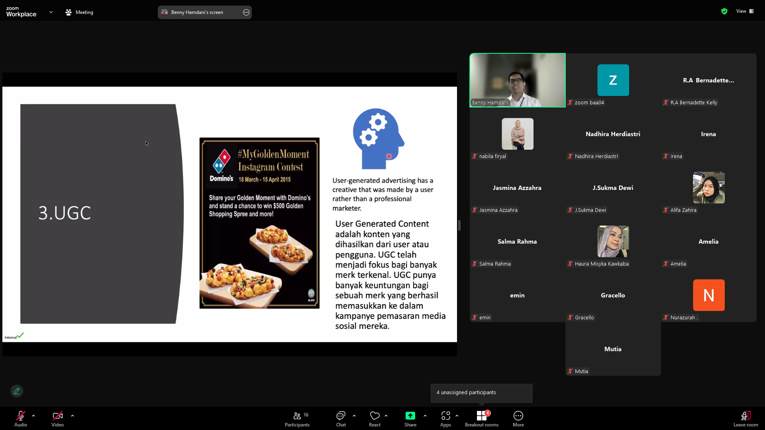Click muted mic icon beside Jasmina Azzahra
The height and width of the screenshot is (430, 765).
(x=475, y=210)
